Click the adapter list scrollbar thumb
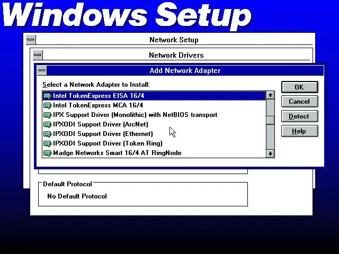339x254 pixels. click(x=270, y=120)
